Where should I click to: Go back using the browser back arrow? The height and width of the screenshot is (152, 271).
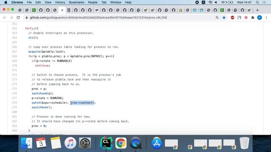[x=5, y=18]
